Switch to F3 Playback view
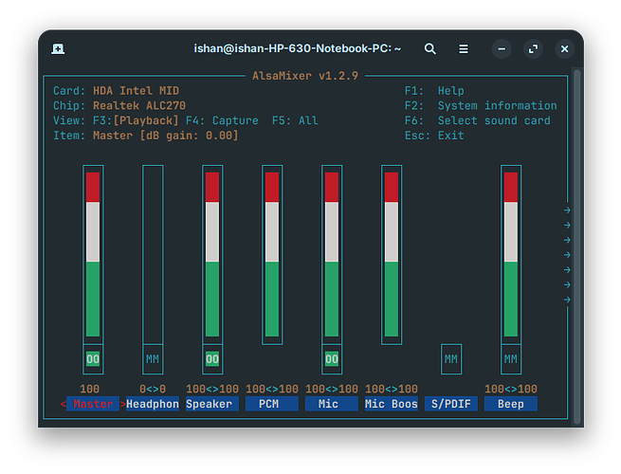621x474 pixels. pyautogui.click(x=136, y=120)
